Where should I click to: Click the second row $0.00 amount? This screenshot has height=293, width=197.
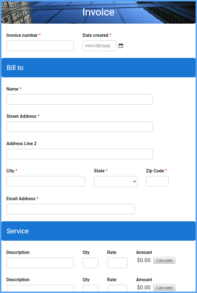[144, 287]
